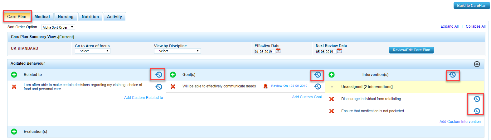Click history icon in Related to header

click(x=159, y=75)
